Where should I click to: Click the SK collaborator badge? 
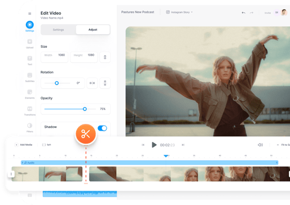276,12
